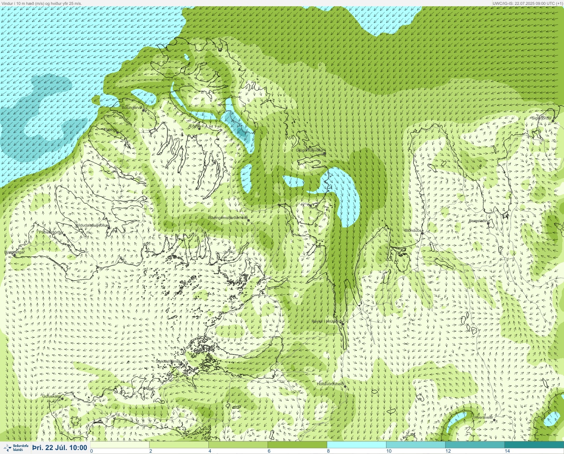This screenshot has width=564, height=454.
Task: Select the 4–6 m/s legend color
Action: pyautogui.click(x=238, y=445)
